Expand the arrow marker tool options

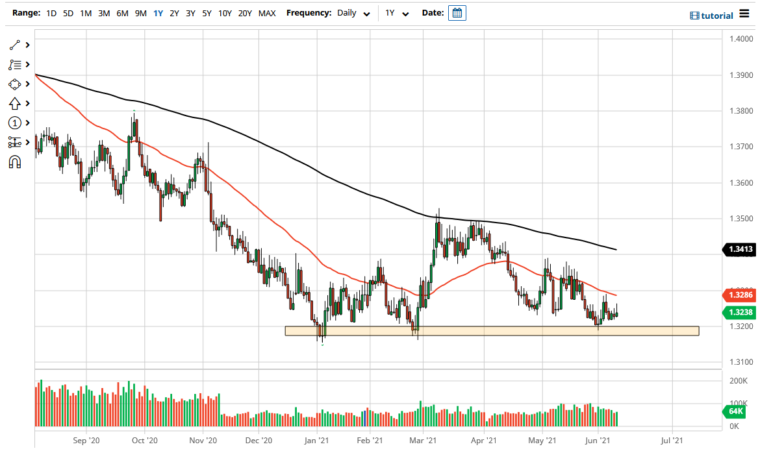tap(27, 103)
